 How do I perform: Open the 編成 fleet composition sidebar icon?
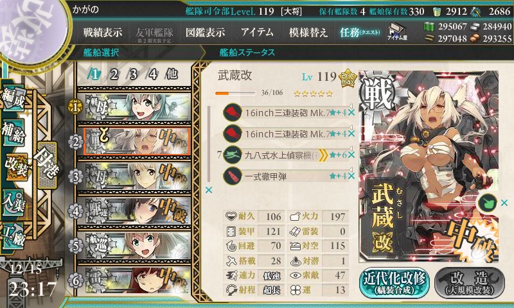point(13,98)
